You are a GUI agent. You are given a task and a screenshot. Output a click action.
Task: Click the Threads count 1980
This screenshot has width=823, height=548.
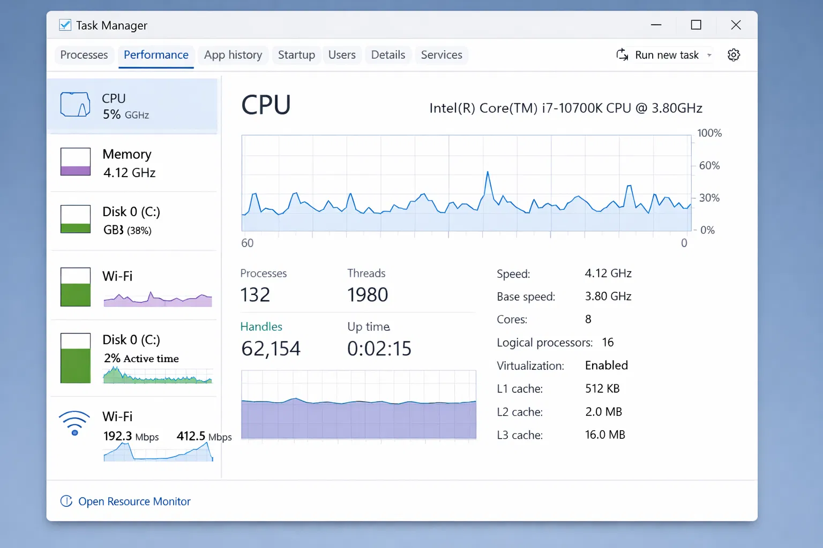click(x=368, y=295)
